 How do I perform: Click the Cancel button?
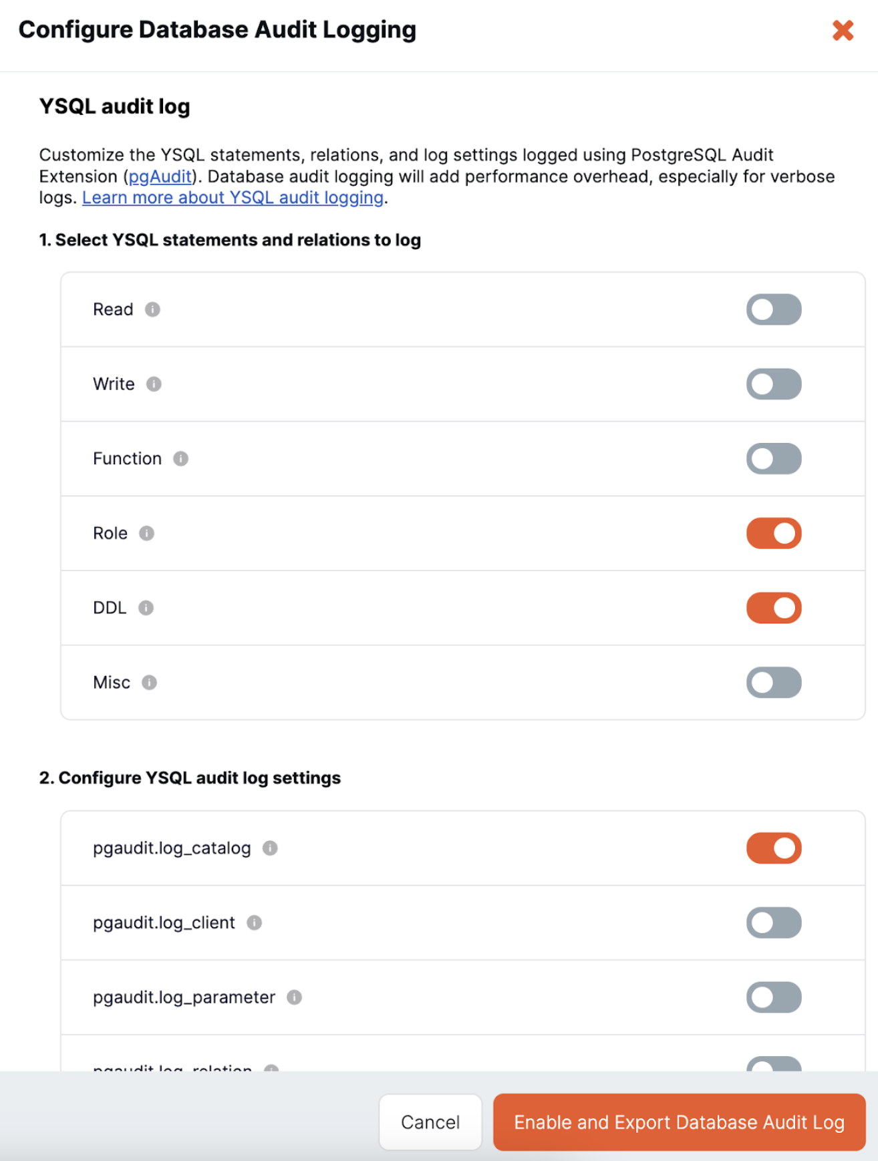430,1123
